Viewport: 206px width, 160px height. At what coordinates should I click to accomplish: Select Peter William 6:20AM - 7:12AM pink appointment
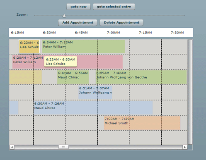tap(68, 62)
